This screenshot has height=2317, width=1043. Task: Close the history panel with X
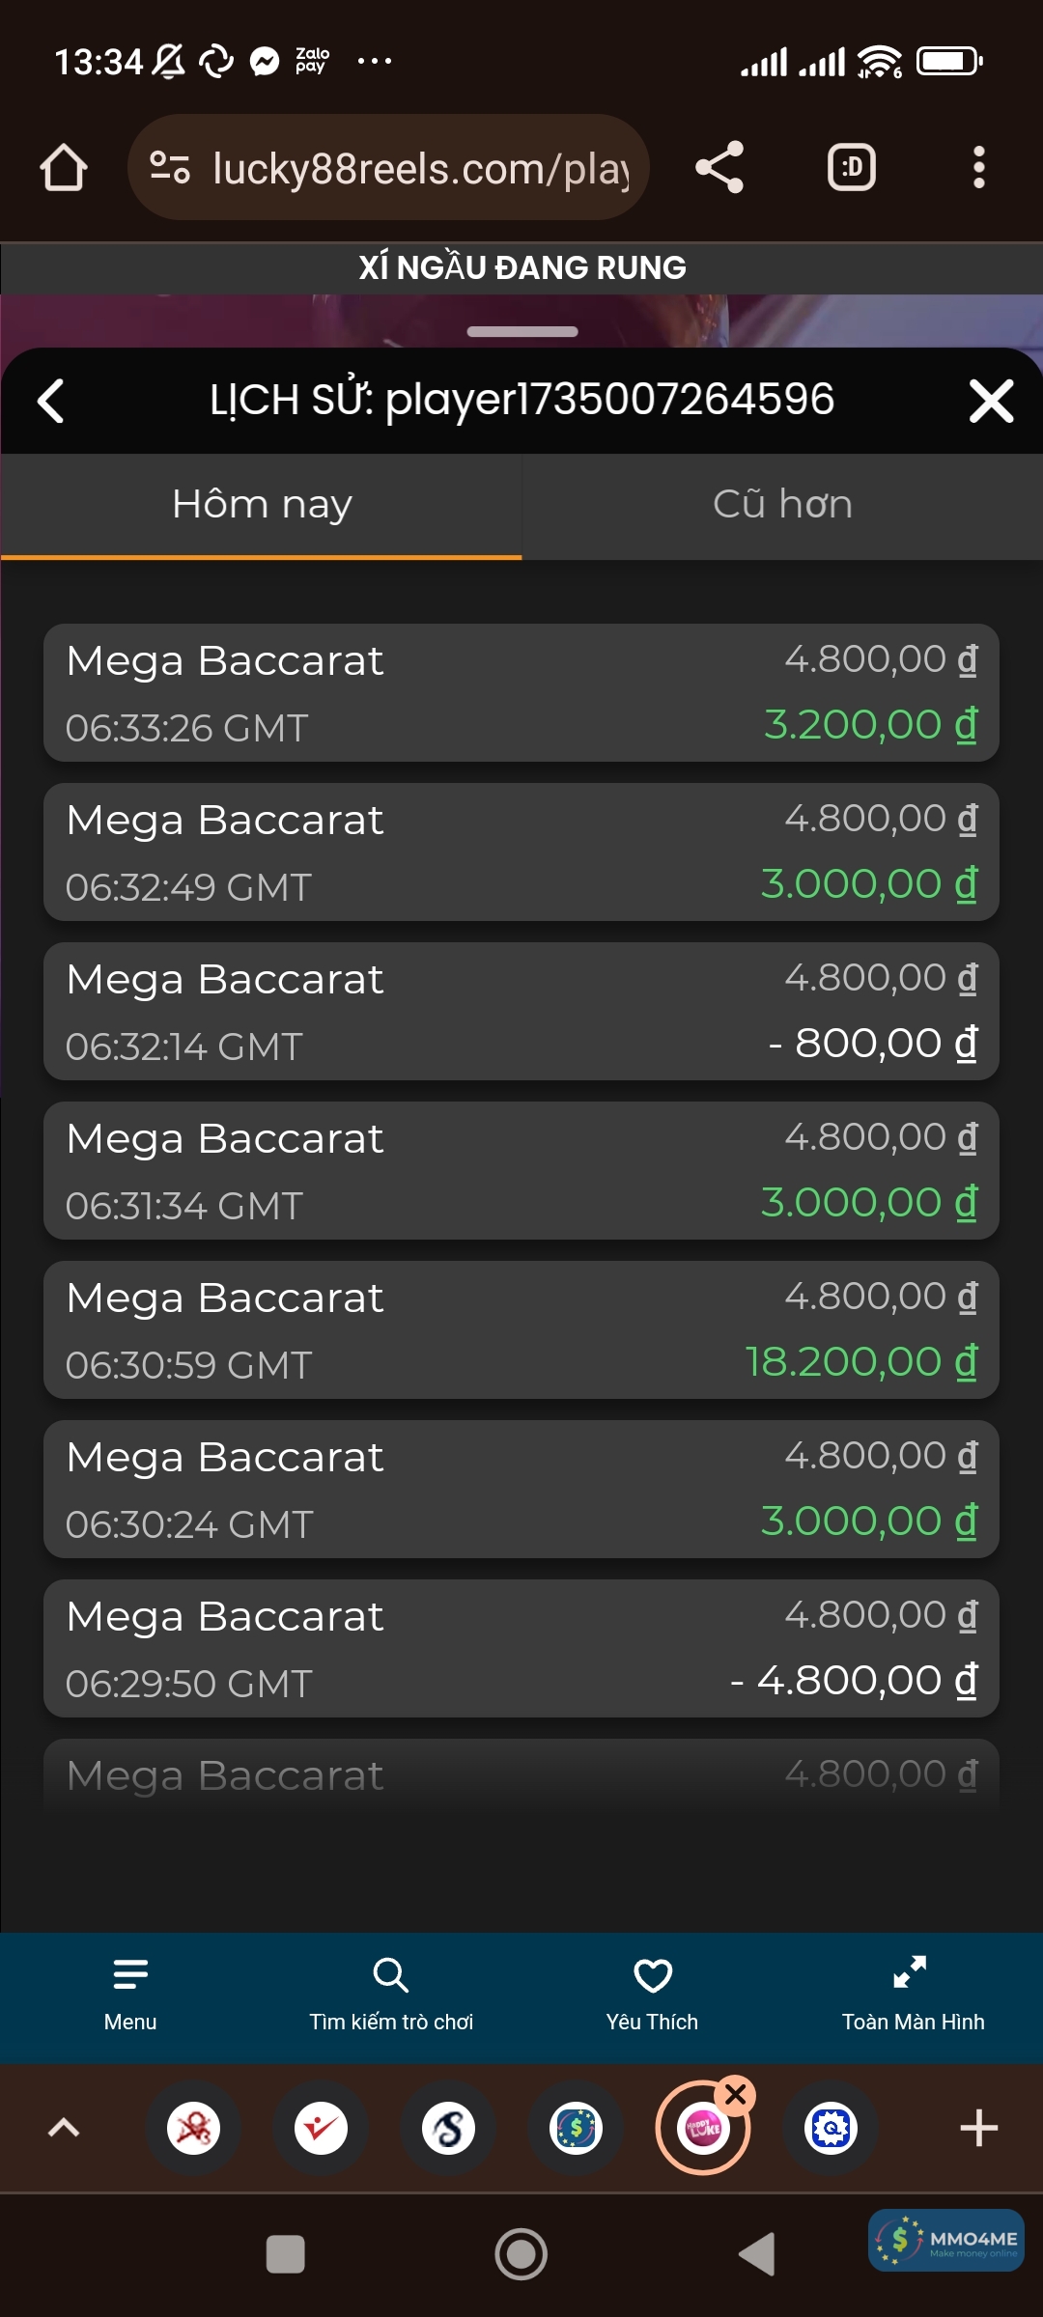(x=991, y=401)
